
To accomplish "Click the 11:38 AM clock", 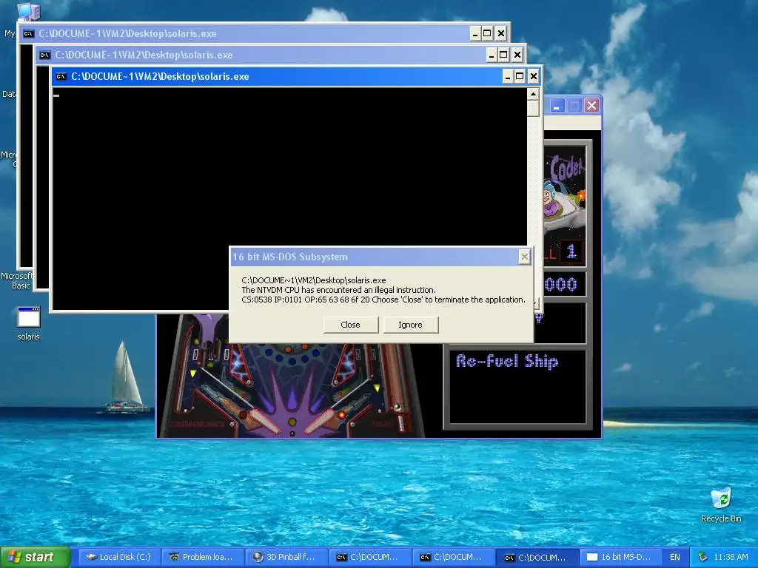I will [731, 557].
